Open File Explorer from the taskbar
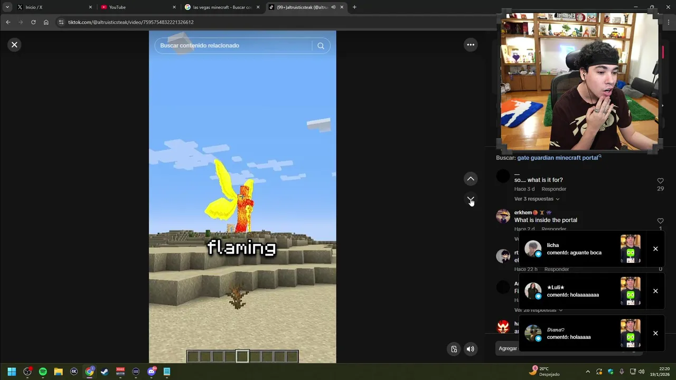Image resolution: width=676 pixels, height=380 pixels. [58, 372]
